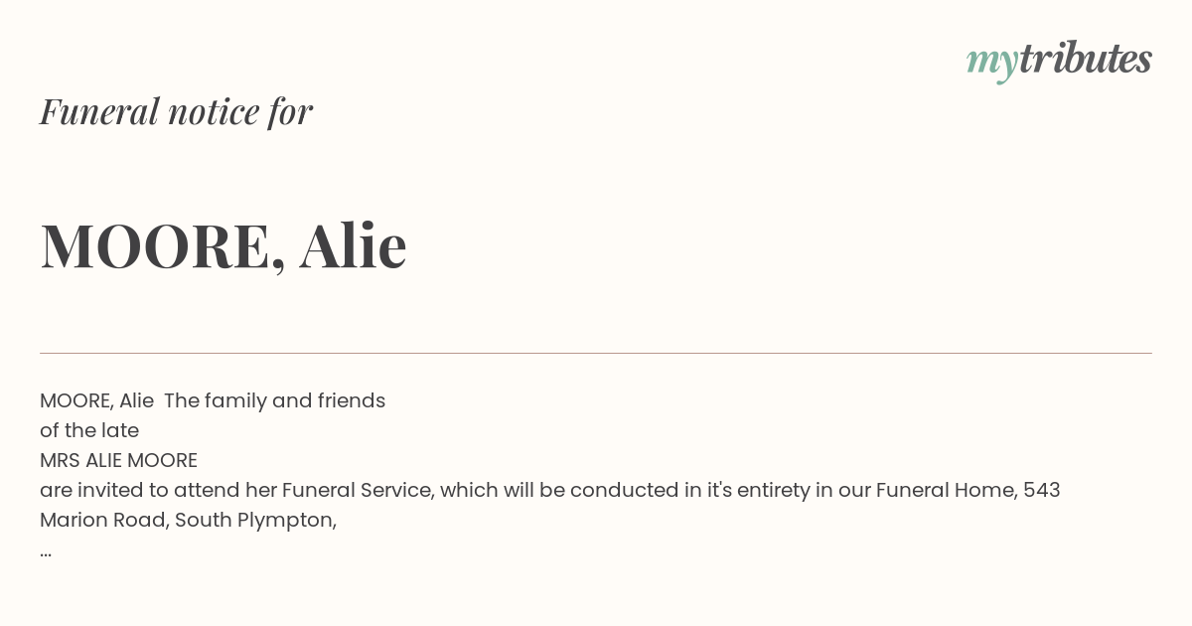1192x626 pixels.
Task: Click the "Marion Road" address text
Action: pos(102,520)
